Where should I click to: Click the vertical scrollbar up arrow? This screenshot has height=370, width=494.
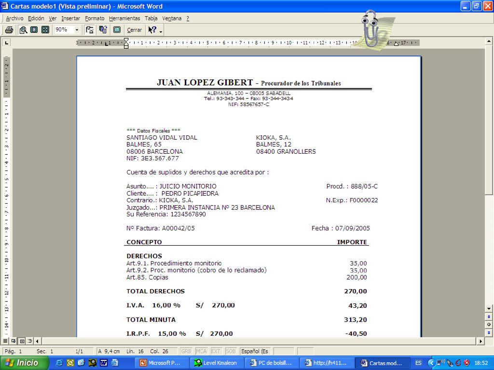489,41
